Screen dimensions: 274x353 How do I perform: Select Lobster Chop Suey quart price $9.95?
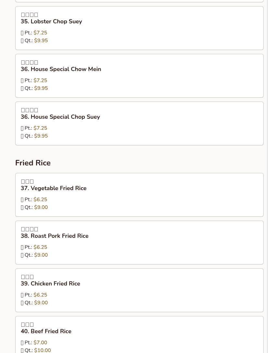coord(41,41)
